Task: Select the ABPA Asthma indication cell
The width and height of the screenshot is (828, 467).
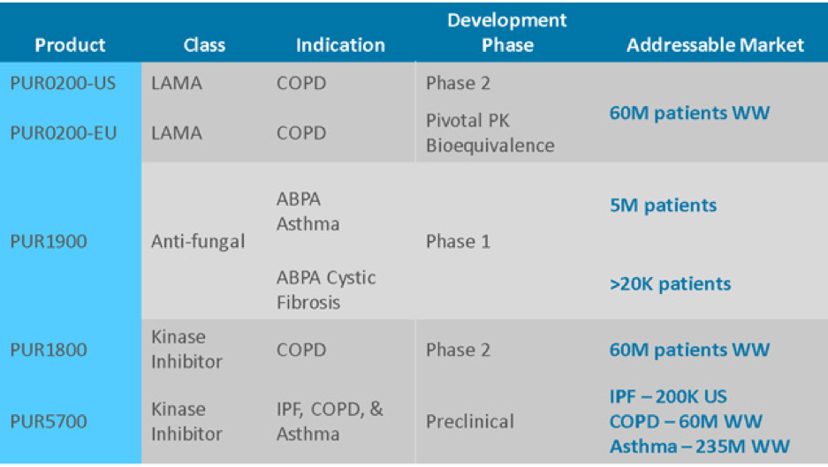Action: [x=308, y=212]
